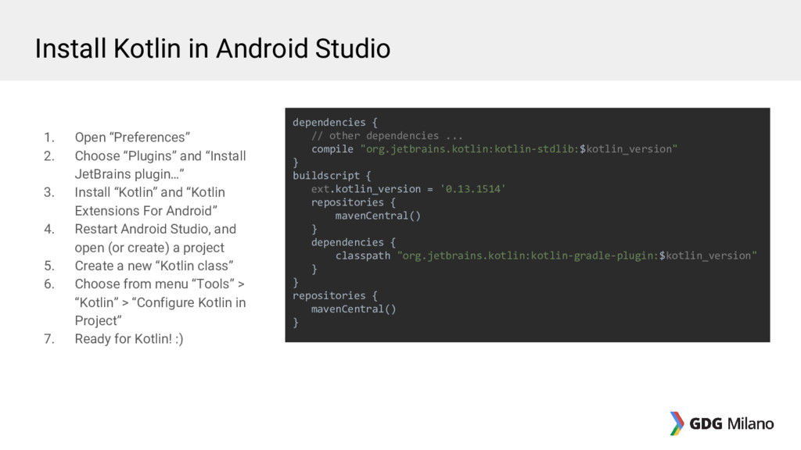Click step "Ready for Kotlin! :)"
The image size is (801, 450).
pyautogui.click(x=129, y=339)
